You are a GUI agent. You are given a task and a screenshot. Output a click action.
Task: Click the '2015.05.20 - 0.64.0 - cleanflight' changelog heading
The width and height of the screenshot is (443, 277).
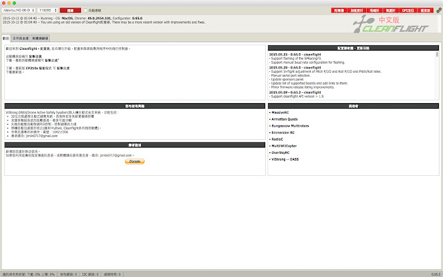295,68
